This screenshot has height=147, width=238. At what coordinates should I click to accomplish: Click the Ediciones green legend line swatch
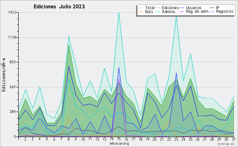[x=158, y=8]
